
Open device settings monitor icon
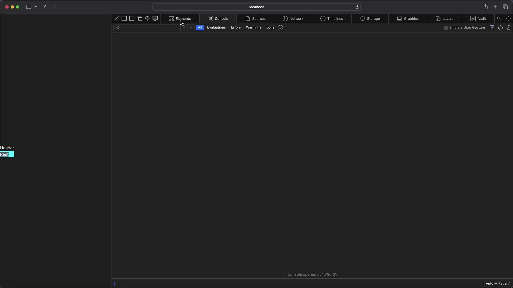155,18
